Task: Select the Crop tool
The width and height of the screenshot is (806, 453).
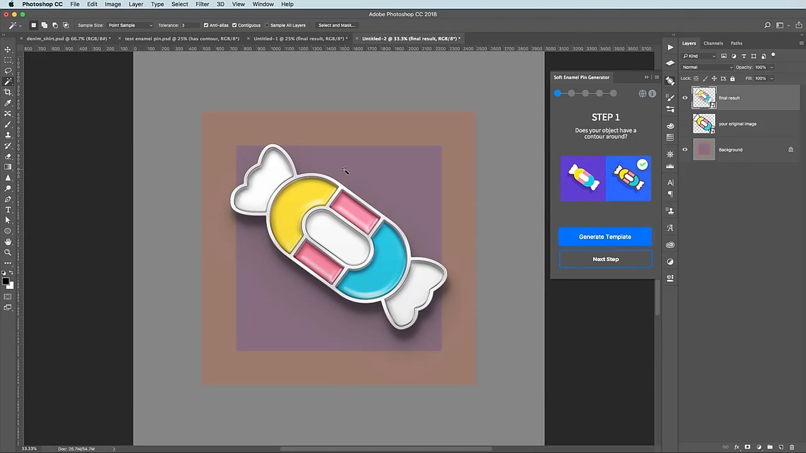Action: (8, 92)
